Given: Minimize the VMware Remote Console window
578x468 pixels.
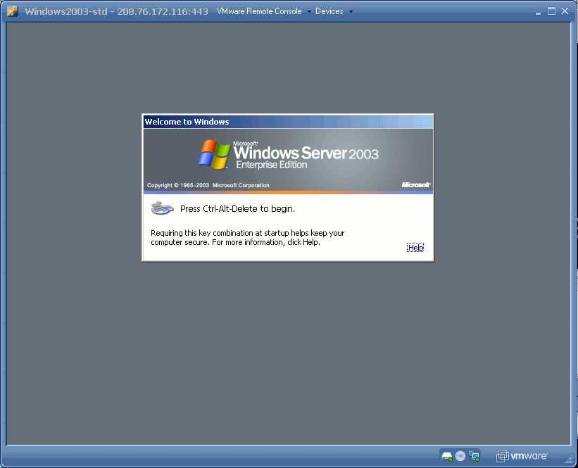Looking at the screenshot, I should click(538, 12).
